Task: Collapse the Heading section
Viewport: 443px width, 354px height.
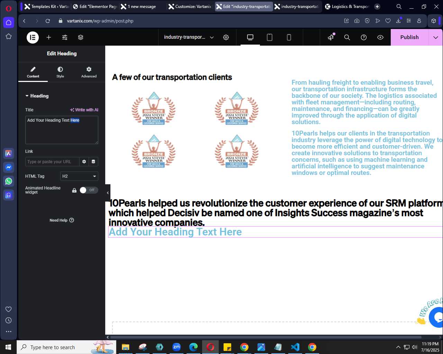Action: pyautogui.click(x=37, y=96)
